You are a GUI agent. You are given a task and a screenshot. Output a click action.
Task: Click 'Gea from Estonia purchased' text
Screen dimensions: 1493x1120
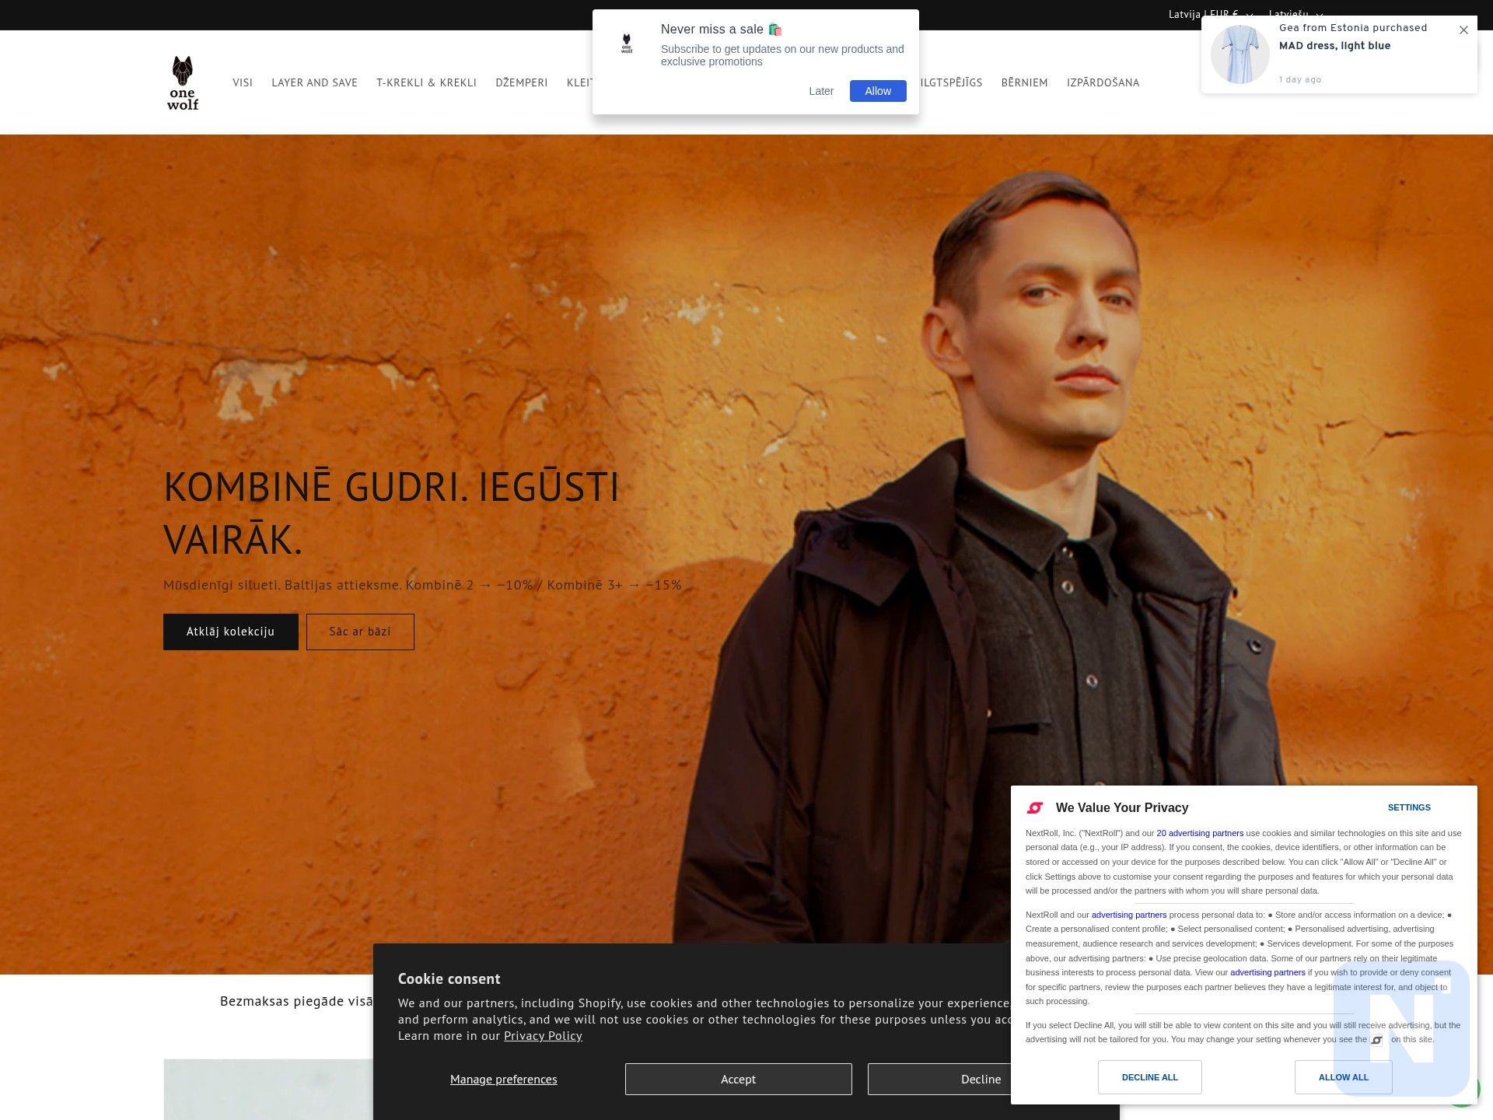(x=1353, y=27)
